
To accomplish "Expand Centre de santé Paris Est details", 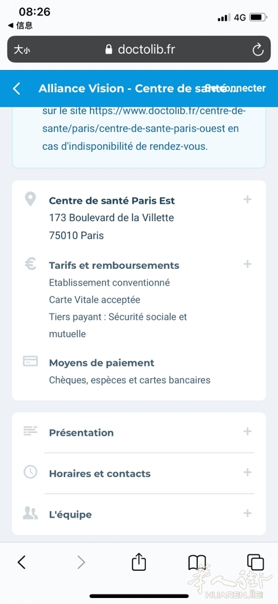I will (248, 199).
